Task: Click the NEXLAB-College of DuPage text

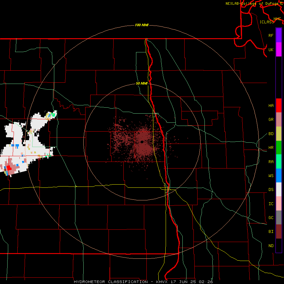Action: (252, 3)
